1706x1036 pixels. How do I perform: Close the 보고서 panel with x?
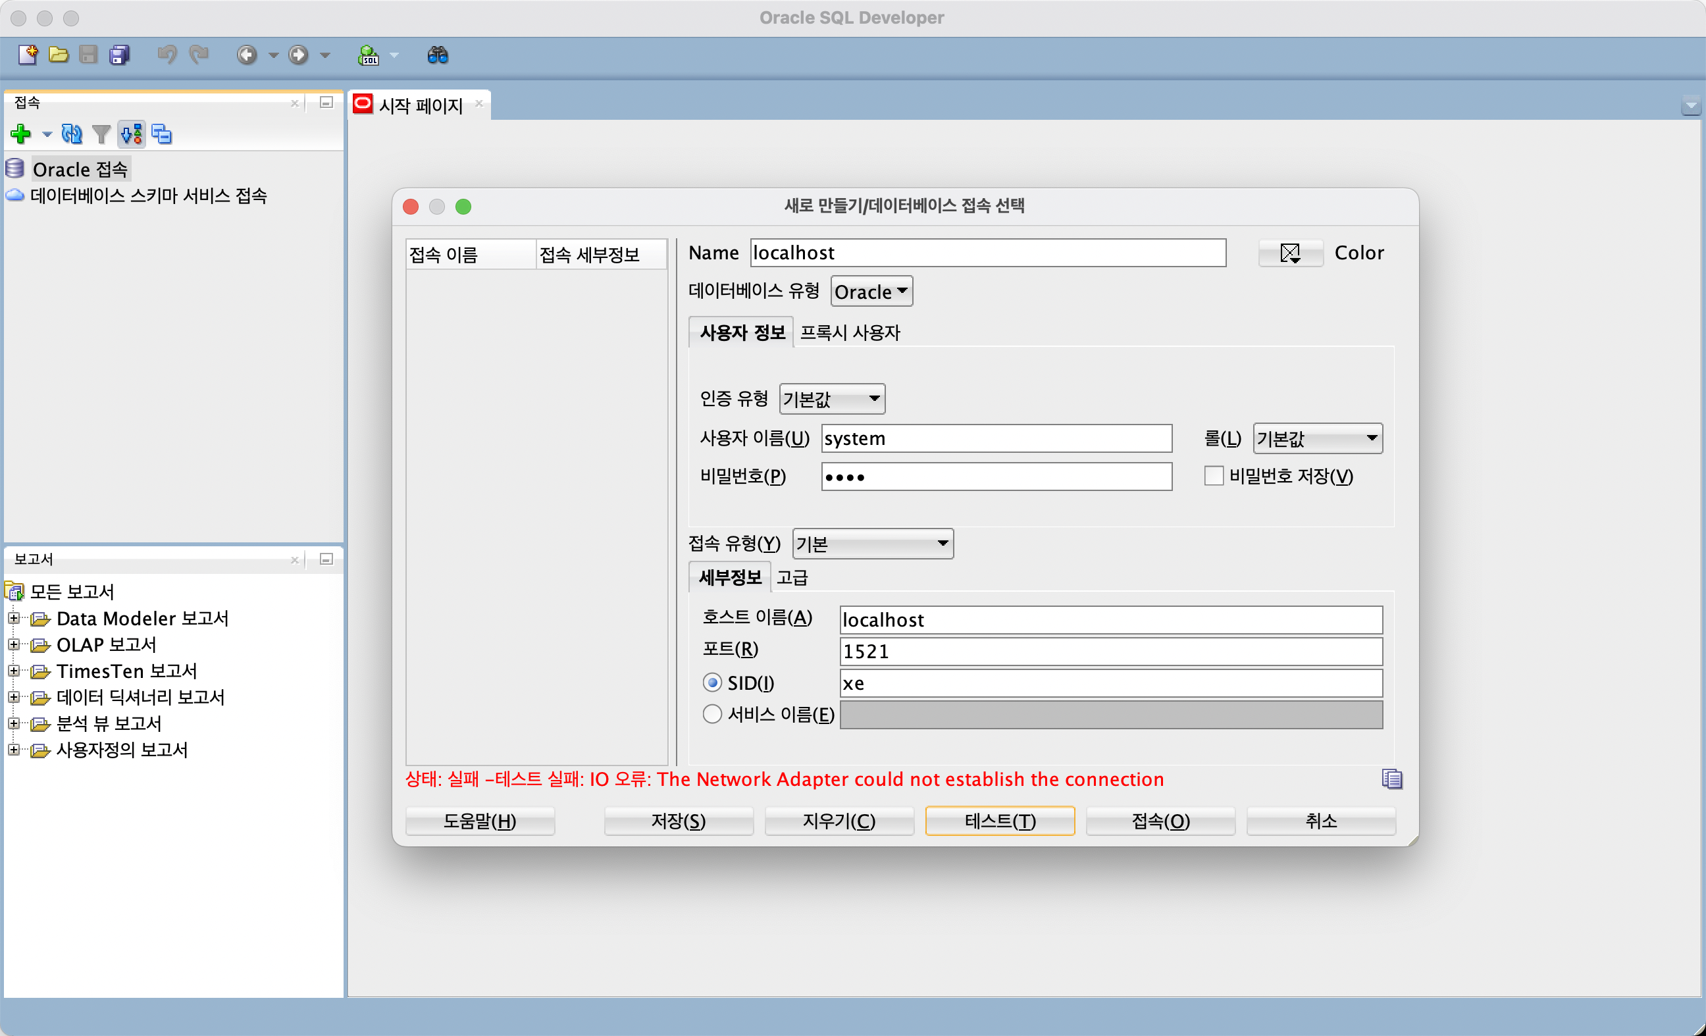click(x=295, y=559)
